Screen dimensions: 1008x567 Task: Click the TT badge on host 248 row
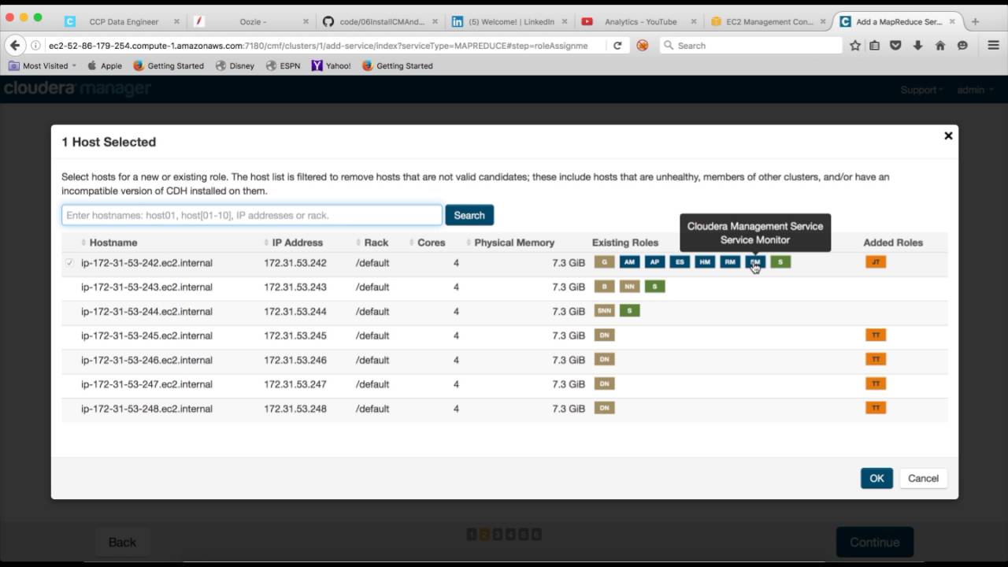(x=876, y=408)
